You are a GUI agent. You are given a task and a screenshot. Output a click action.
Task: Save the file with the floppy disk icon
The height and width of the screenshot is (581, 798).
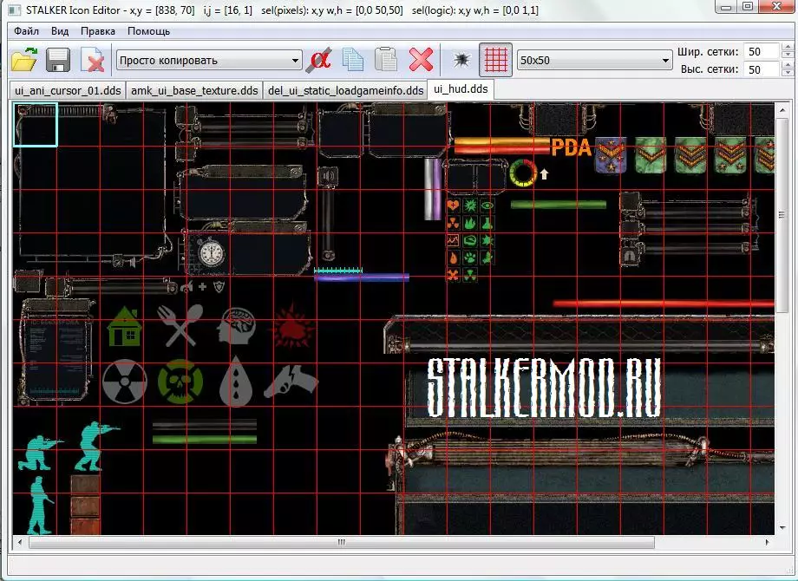click(58, 60)
